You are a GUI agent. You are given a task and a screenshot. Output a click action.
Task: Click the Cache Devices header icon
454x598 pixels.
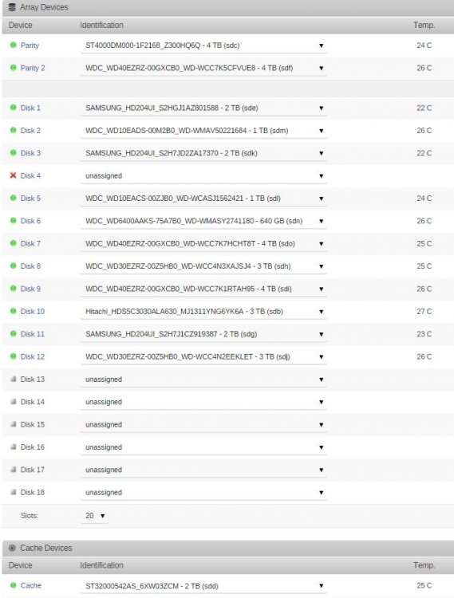click(12, 548)
